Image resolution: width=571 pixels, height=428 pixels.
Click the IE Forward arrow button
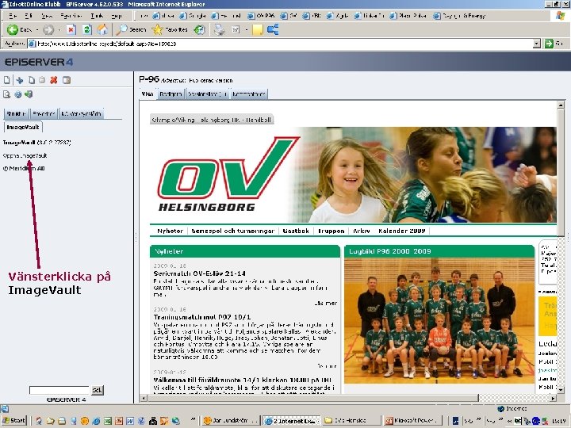(x=48, y=29)
